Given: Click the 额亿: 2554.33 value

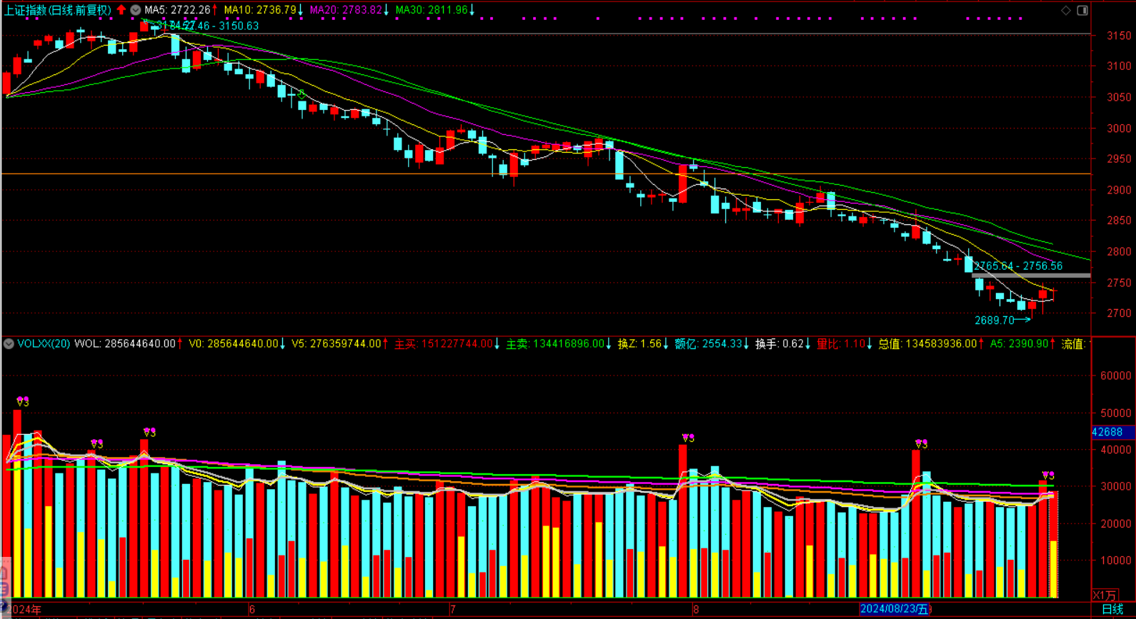Looking at the screenshot, I should coord(708,344).
